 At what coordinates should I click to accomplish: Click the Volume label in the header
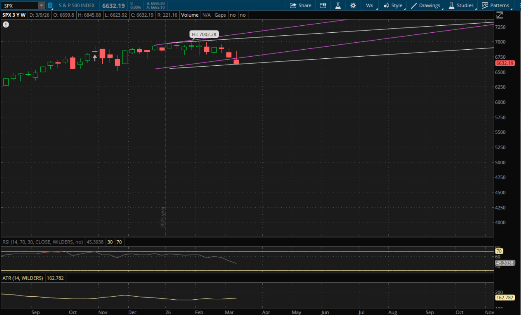click(x=190, y=15)
